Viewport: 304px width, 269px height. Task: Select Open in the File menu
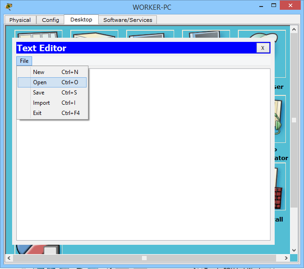click(x=52, y=82)
